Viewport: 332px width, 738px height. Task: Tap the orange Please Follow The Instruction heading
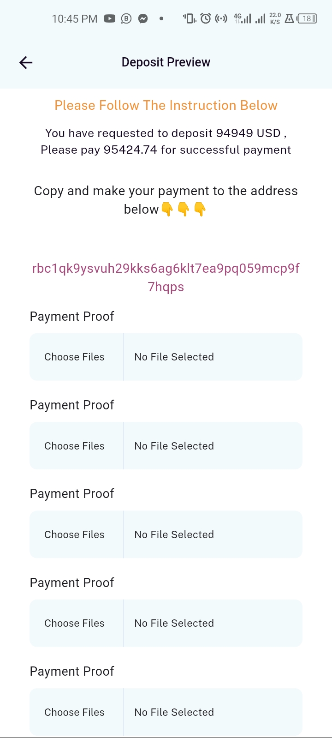pos(166,105)
